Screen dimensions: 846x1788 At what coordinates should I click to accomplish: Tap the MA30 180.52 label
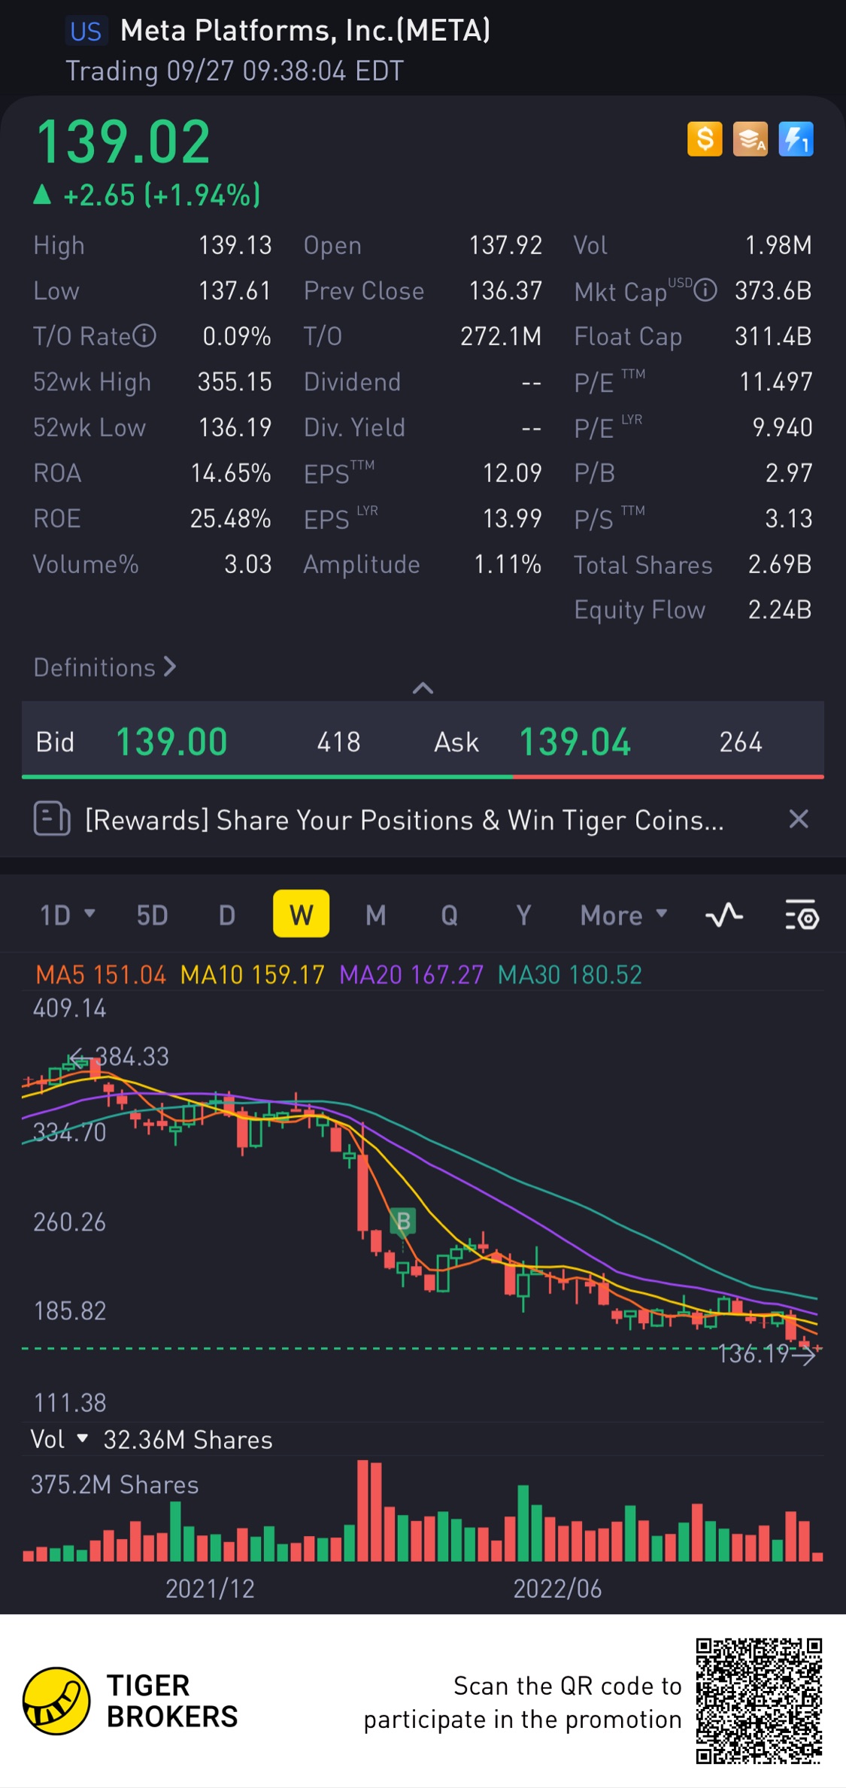pyautogui.click(x=570, y=975)
